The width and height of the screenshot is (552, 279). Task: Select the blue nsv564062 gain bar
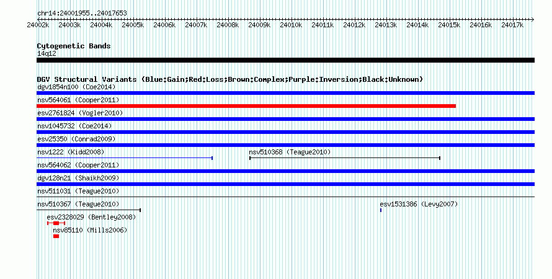285,171
